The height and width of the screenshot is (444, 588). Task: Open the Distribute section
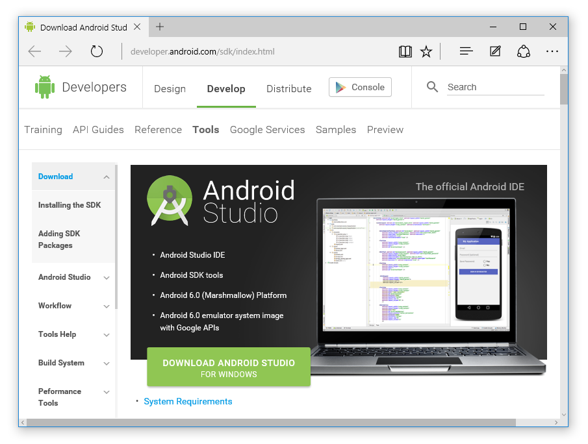(x=288, y=89)
